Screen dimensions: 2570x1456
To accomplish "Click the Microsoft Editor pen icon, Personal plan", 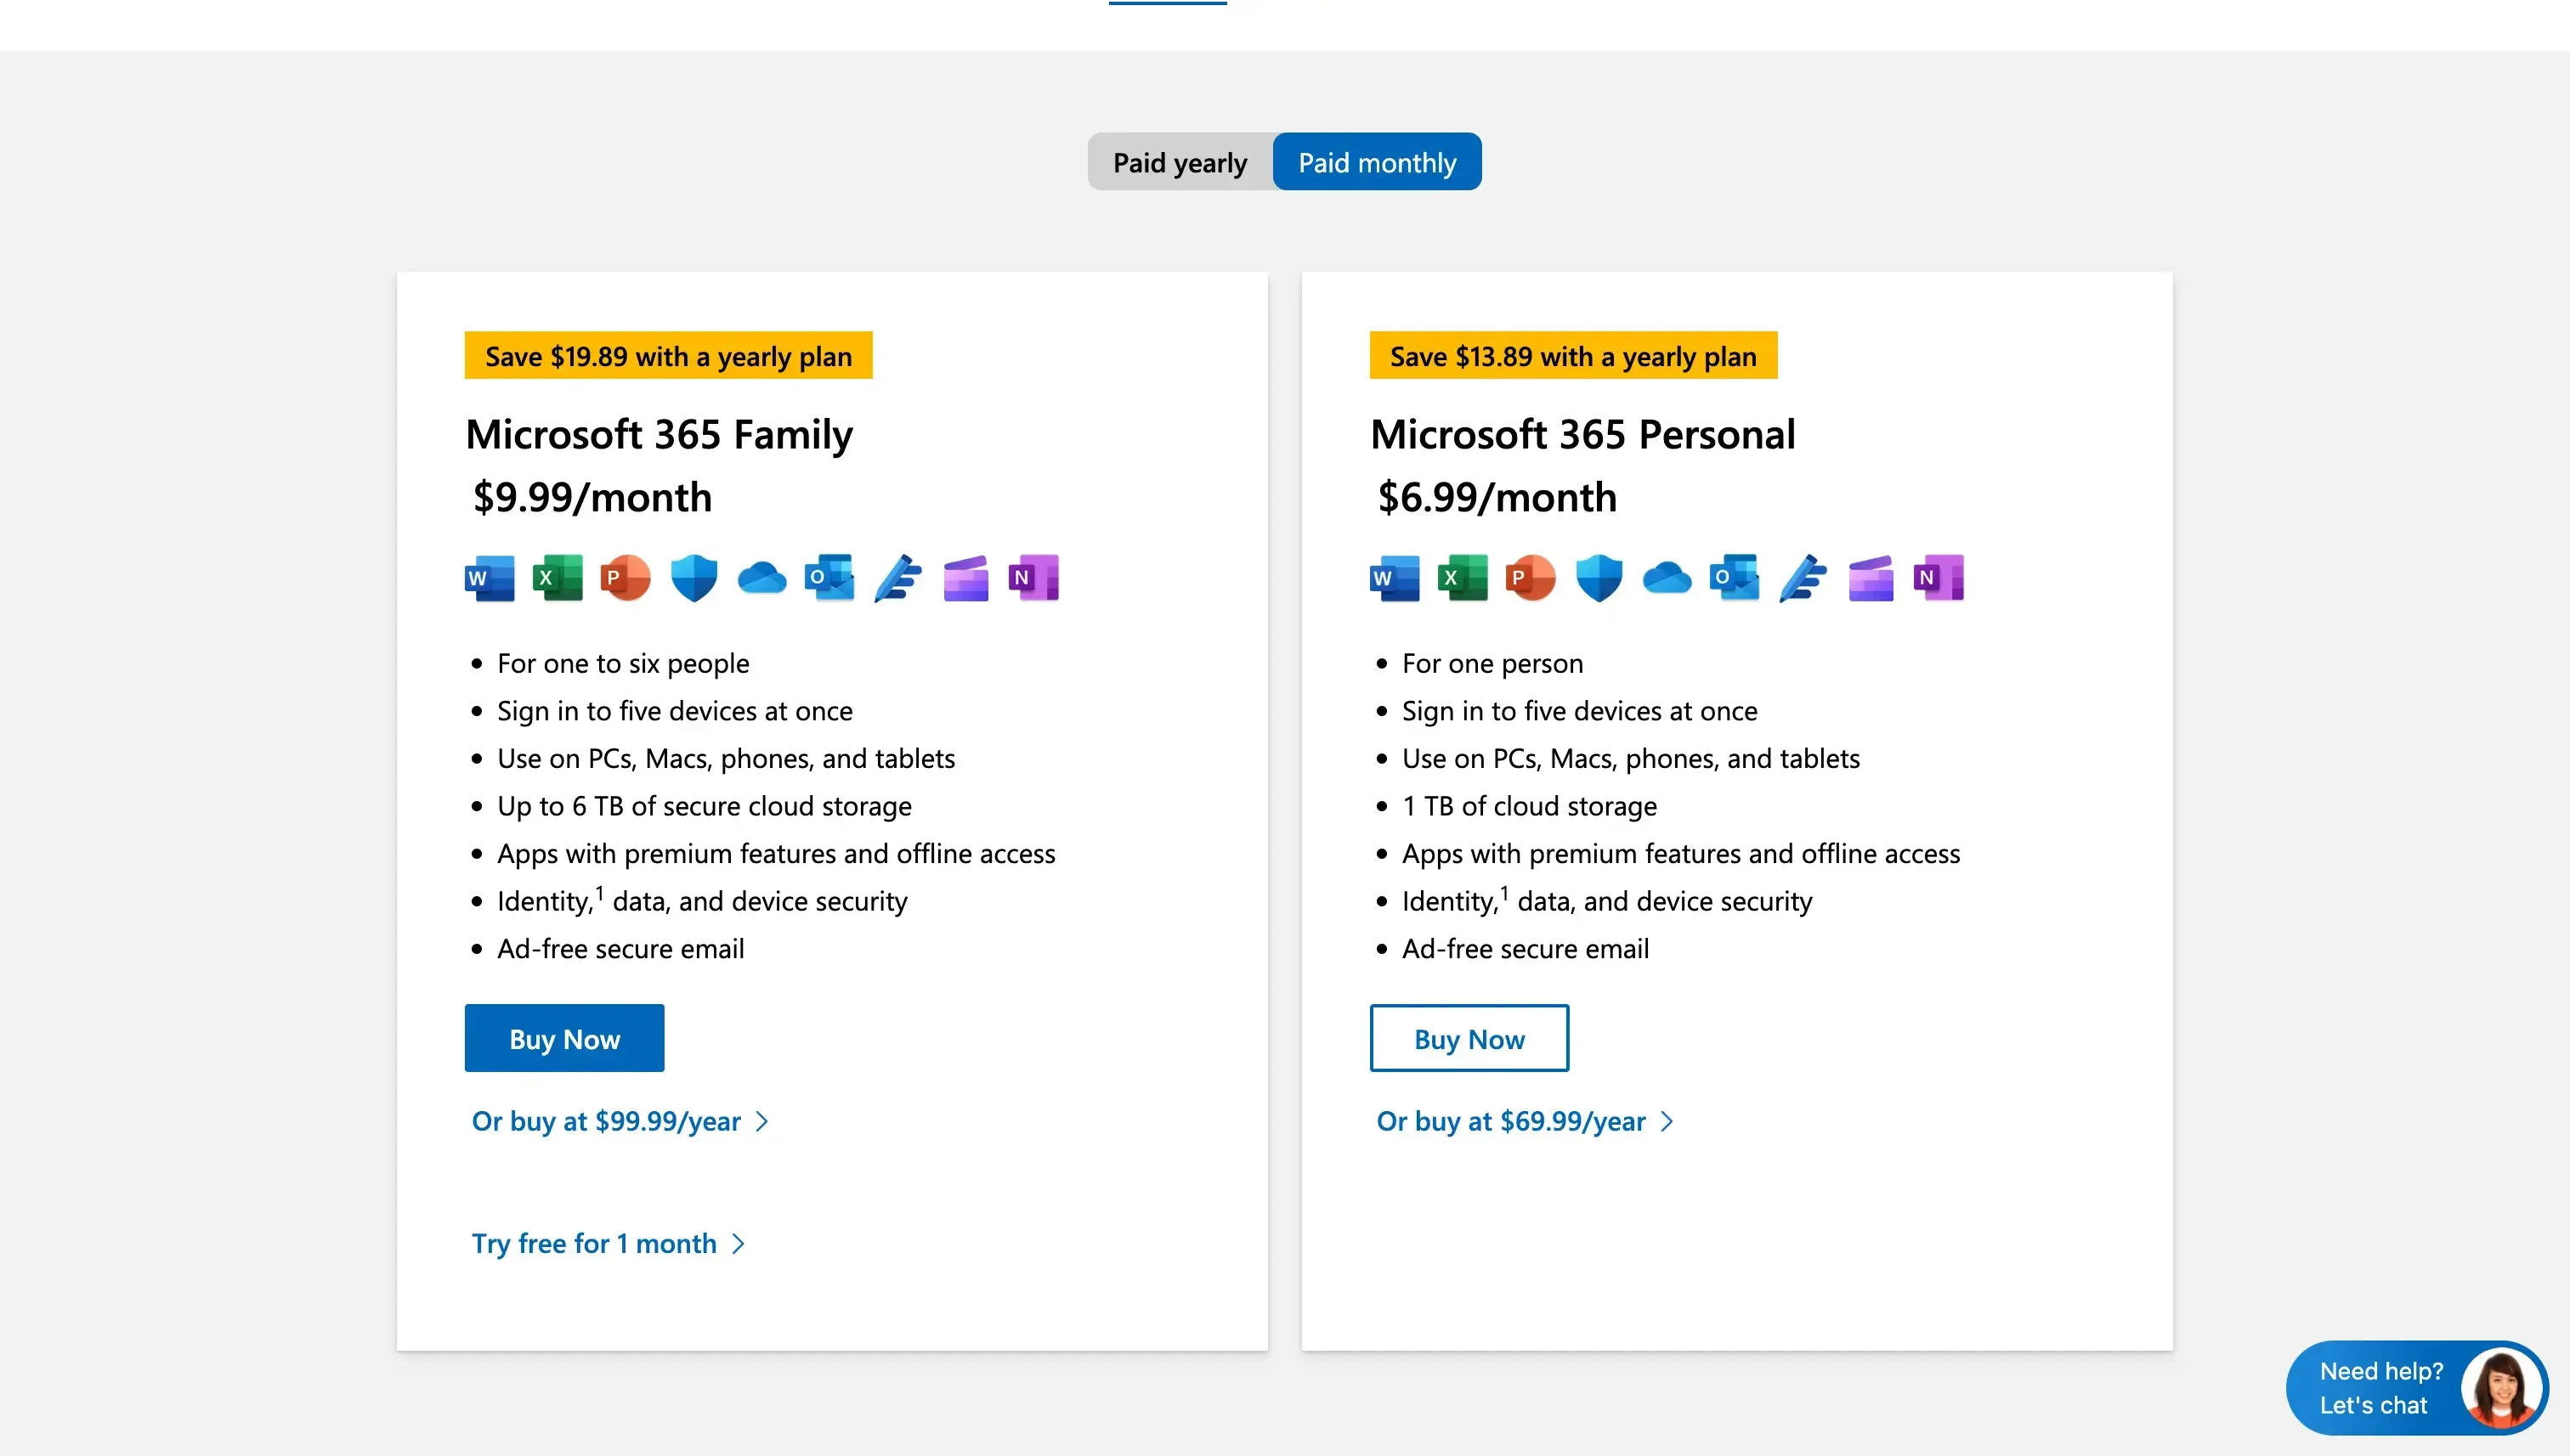I will click(1802, 577).
